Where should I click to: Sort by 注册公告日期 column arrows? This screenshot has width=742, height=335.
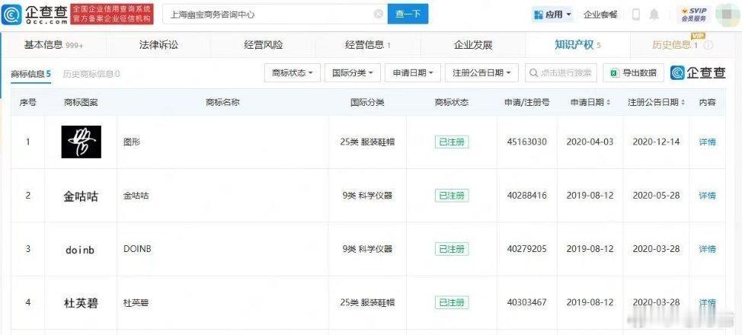683,102
